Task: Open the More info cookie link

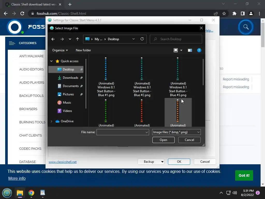Action: point(17,178)
